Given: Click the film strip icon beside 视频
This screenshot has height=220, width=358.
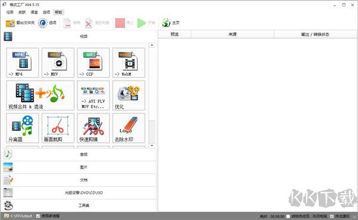Looking at the screenshot, I should pos(8,36).
